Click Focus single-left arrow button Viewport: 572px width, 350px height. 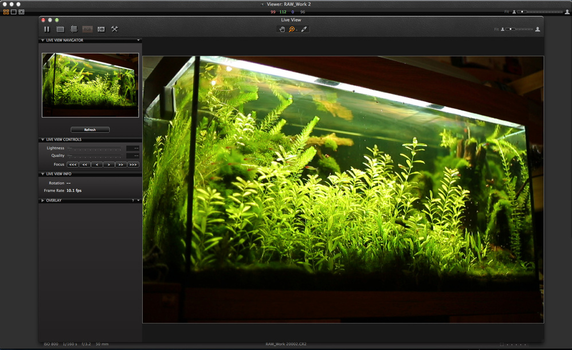point(97,165)
